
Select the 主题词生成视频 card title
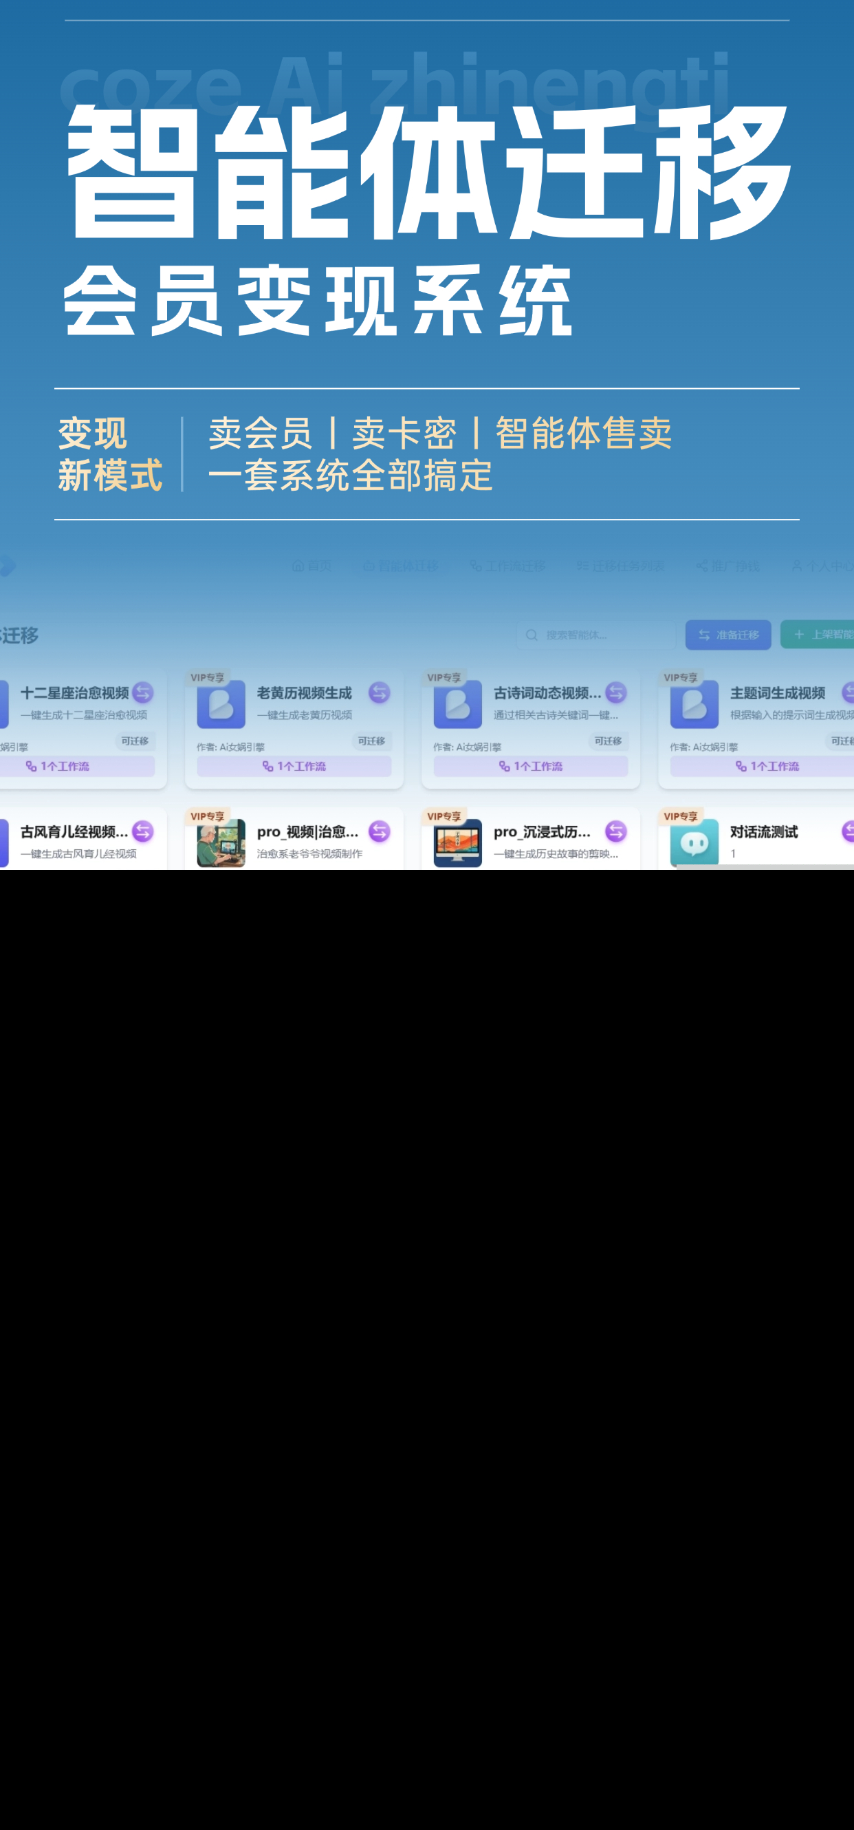(778, 692)
